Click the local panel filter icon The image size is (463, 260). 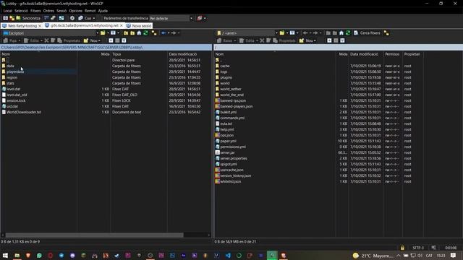pyautogui.click(x=113, y=33)
